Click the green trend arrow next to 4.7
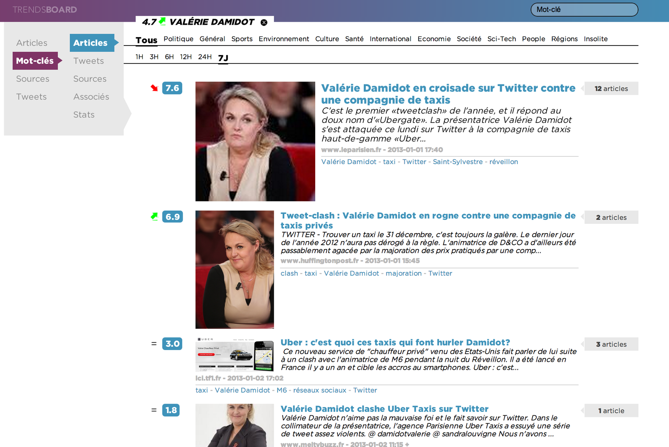669x447 pixels. pos(162,21)
